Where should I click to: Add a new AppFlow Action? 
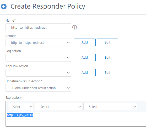pyautogui.click(x=85, y=72)
